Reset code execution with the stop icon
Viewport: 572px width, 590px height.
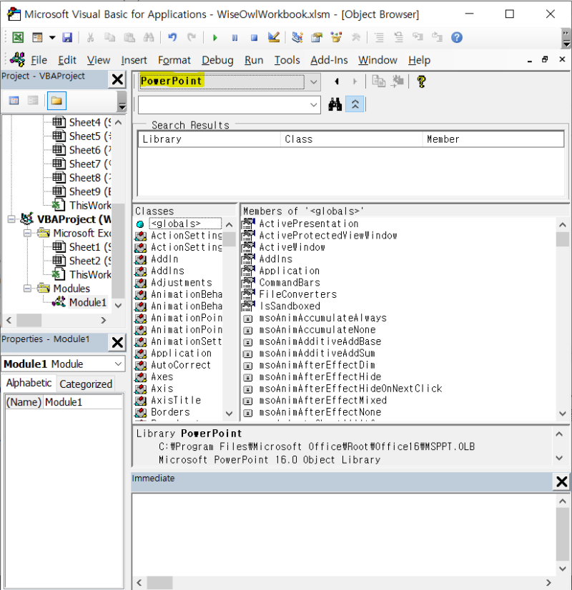pos(253,37)
